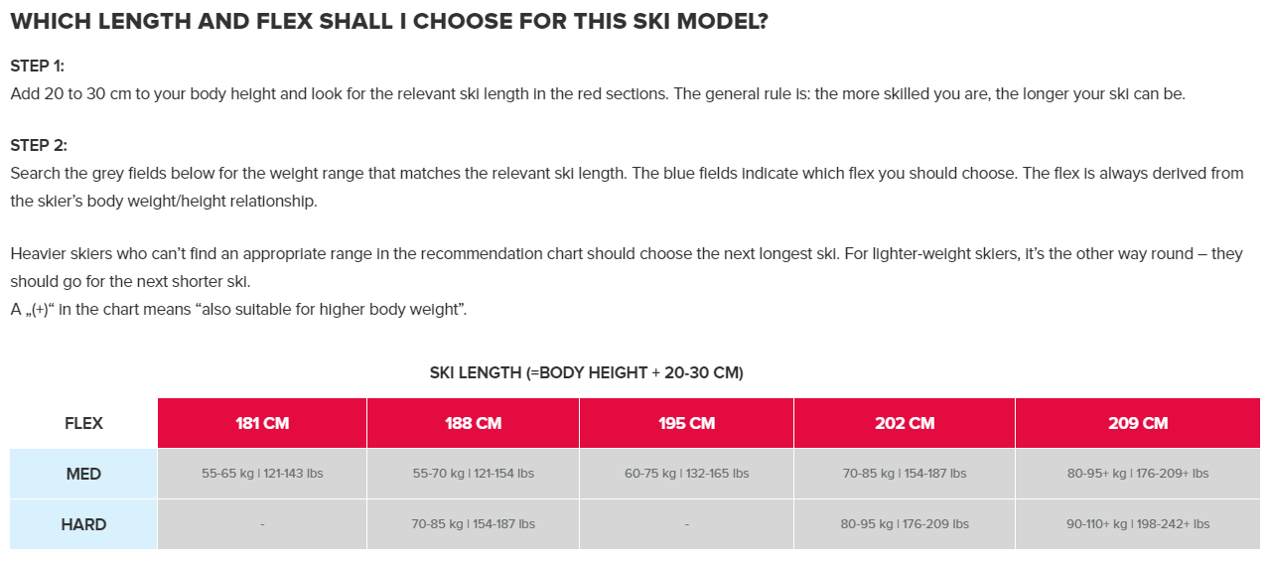
Task: Click the FLEX column heading
Action: click(83, 423)
